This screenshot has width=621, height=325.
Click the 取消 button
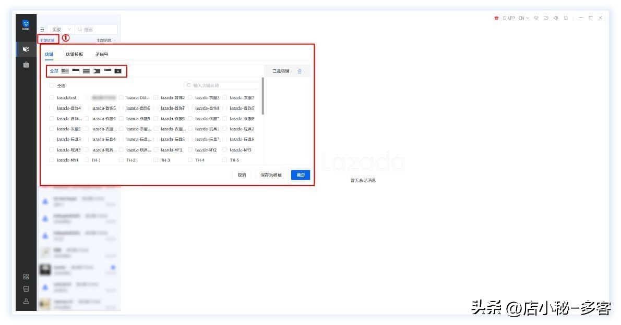click(242, 175)
